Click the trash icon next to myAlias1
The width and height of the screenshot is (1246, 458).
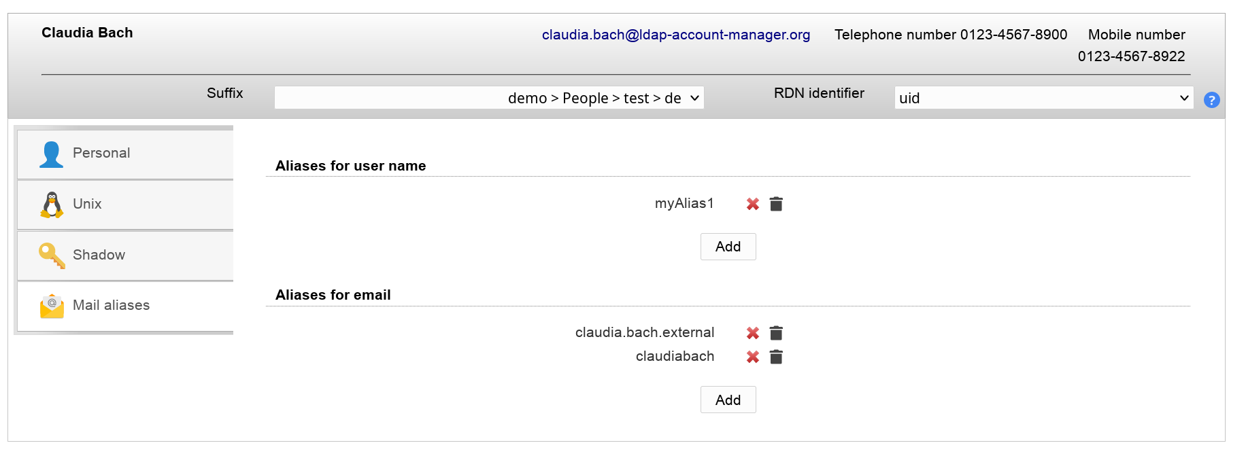click(776, 204)
